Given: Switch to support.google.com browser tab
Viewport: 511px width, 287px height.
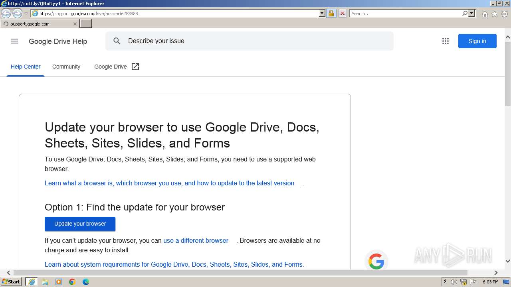Looking at the screenshot, I should tap(40, 24).
